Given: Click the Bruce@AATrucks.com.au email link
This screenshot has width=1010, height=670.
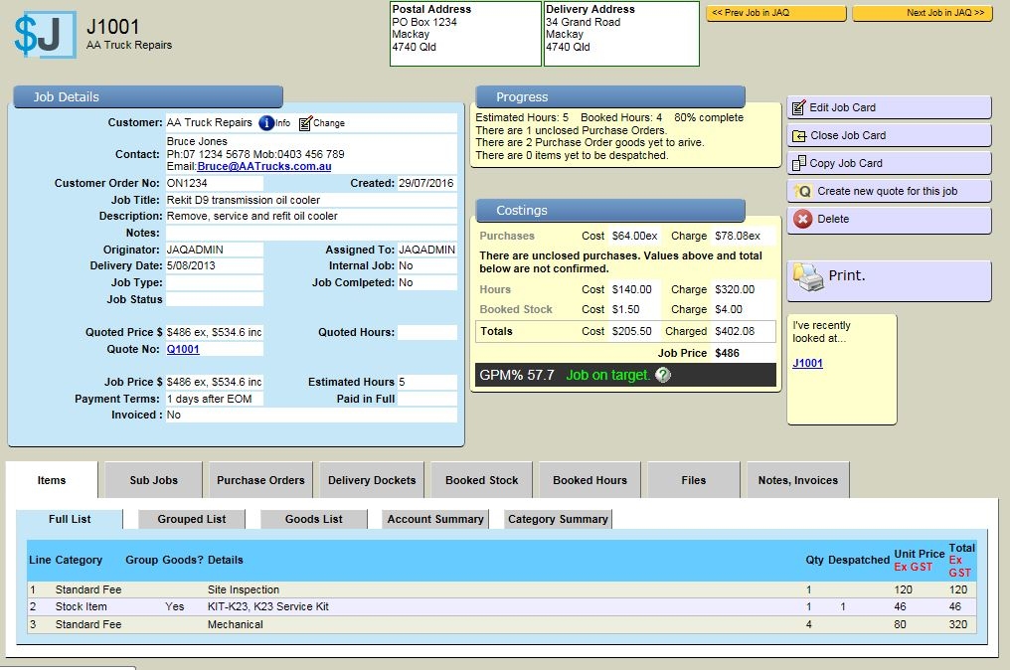Looking at the screenshot, I should point(263,167).
